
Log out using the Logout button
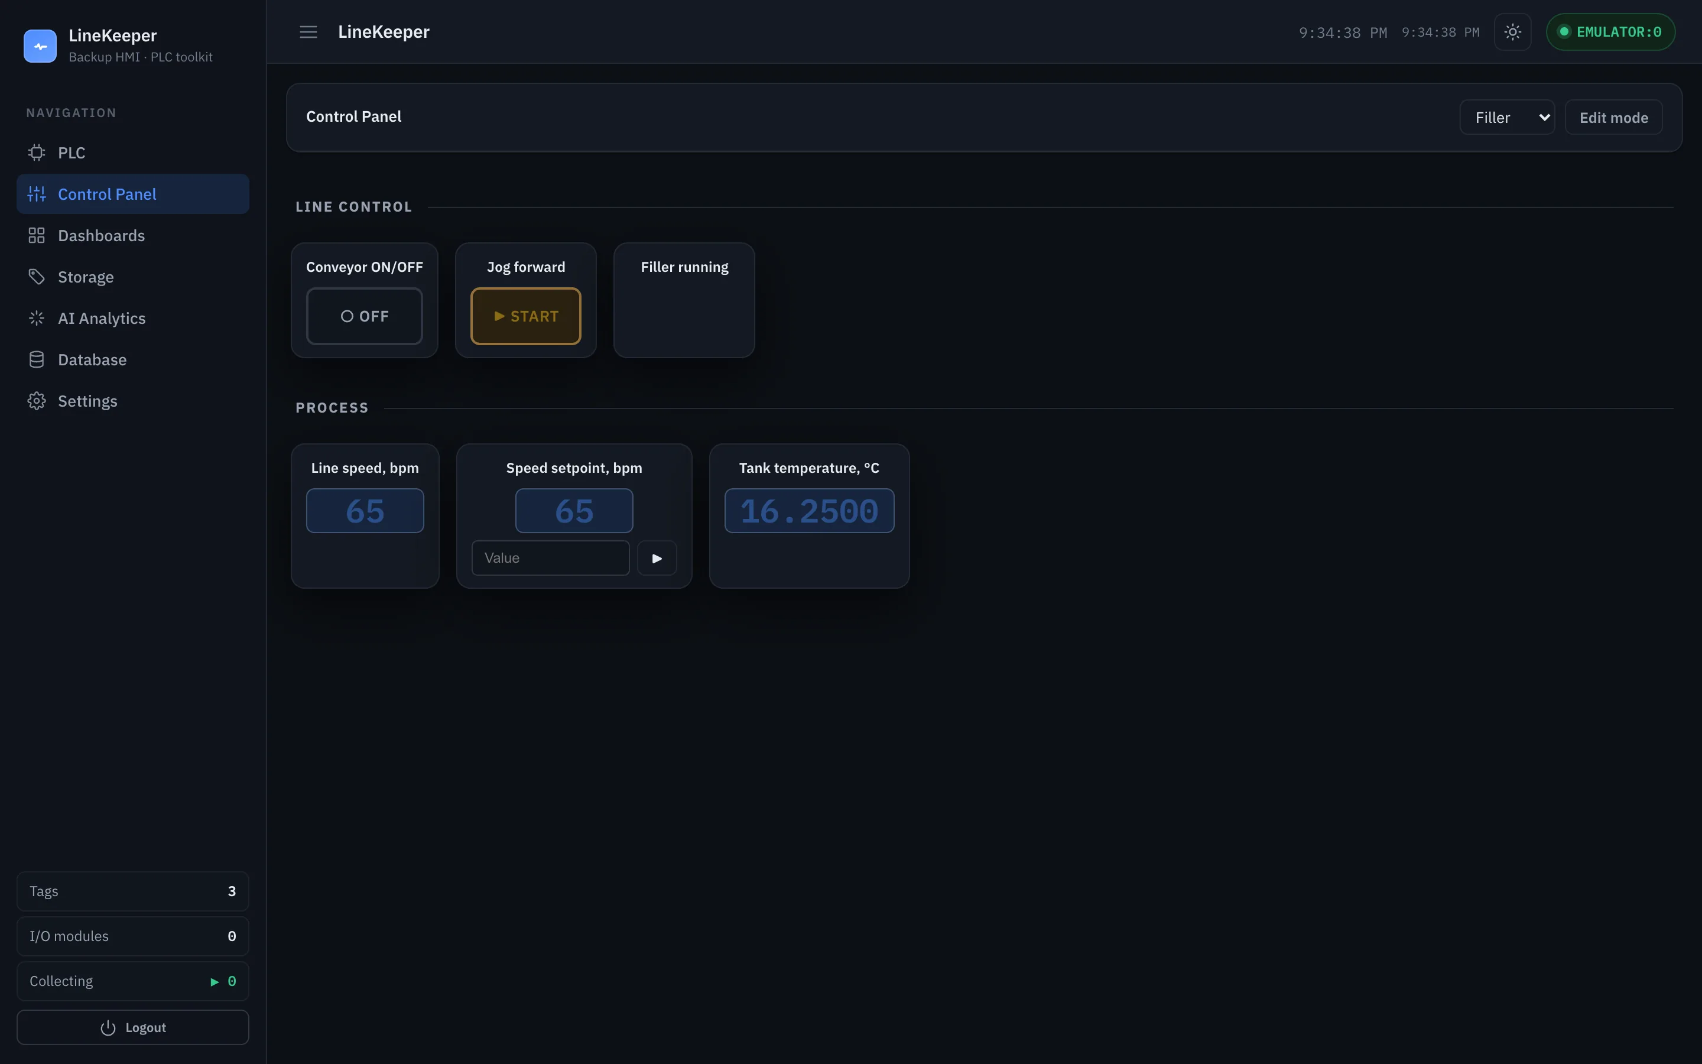click(x=133, y=1027)
